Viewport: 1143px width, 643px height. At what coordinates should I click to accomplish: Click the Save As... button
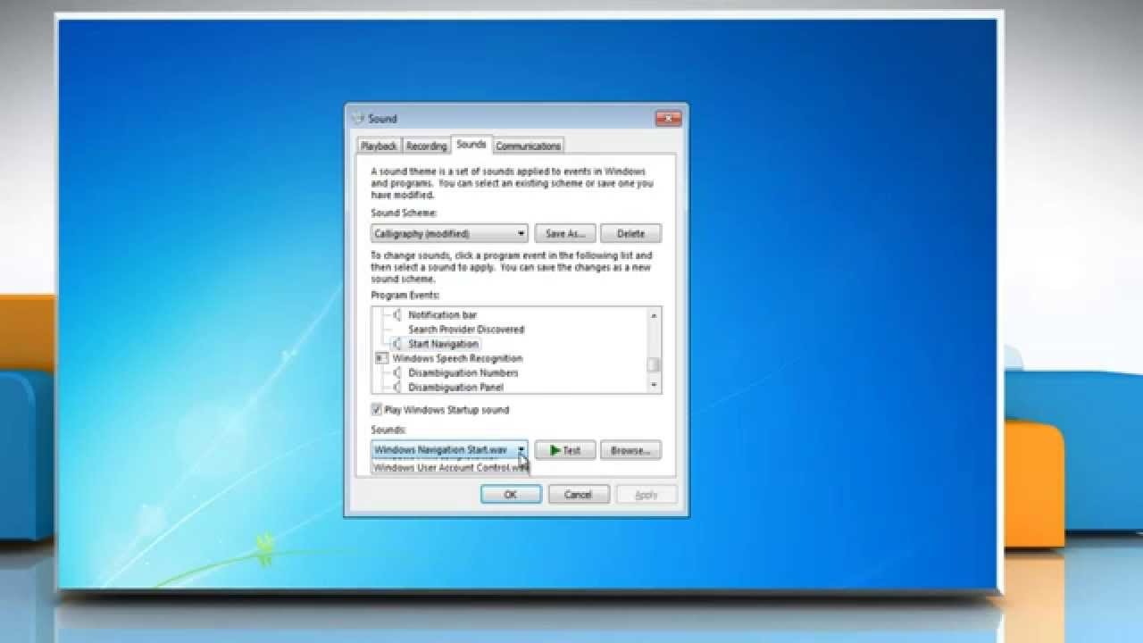click(x=564, y=234)
